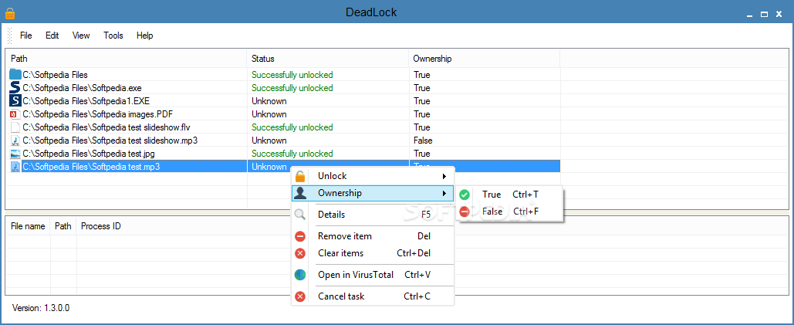Open the View menu
This screenshot has width=794, height=325.
(x=81, y=36)
